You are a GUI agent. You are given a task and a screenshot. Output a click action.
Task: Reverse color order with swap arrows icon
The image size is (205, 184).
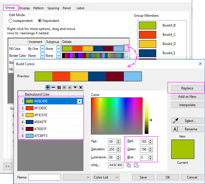59,87
